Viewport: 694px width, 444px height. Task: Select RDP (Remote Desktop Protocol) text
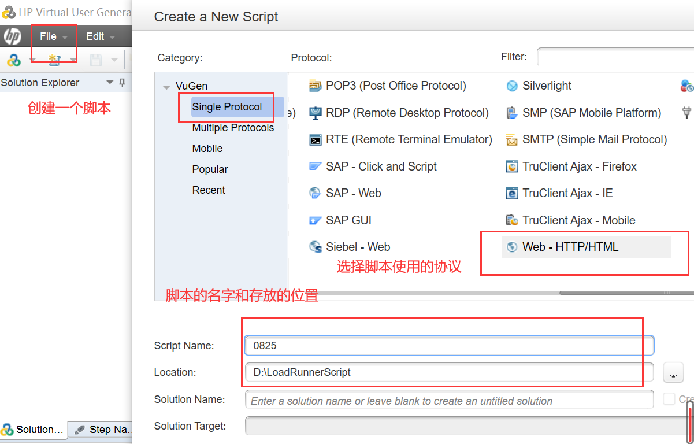point(407,113)
